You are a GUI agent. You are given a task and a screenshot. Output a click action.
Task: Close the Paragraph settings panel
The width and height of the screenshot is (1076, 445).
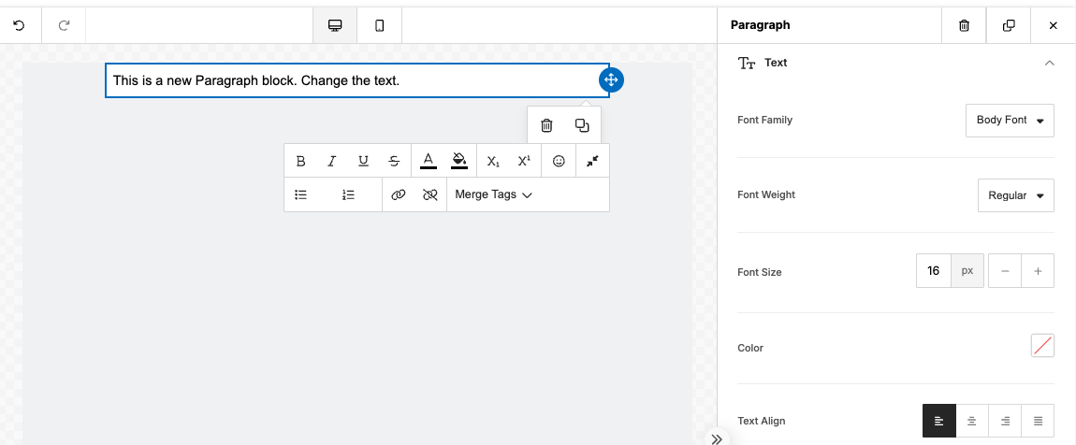pos(1054,25)
